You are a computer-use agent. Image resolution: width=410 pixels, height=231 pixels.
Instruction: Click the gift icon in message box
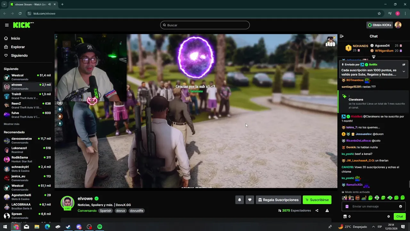click(347, 206)
